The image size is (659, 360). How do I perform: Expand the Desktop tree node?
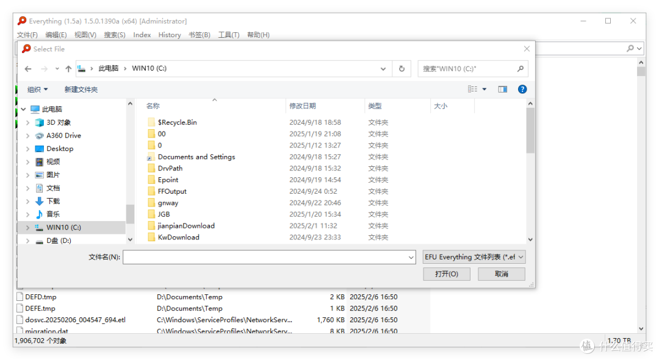(27, 149)
